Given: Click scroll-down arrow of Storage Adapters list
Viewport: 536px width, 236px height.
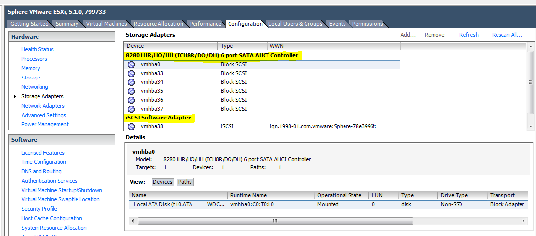Looking at the screenshot, I should tap(531, 127).
